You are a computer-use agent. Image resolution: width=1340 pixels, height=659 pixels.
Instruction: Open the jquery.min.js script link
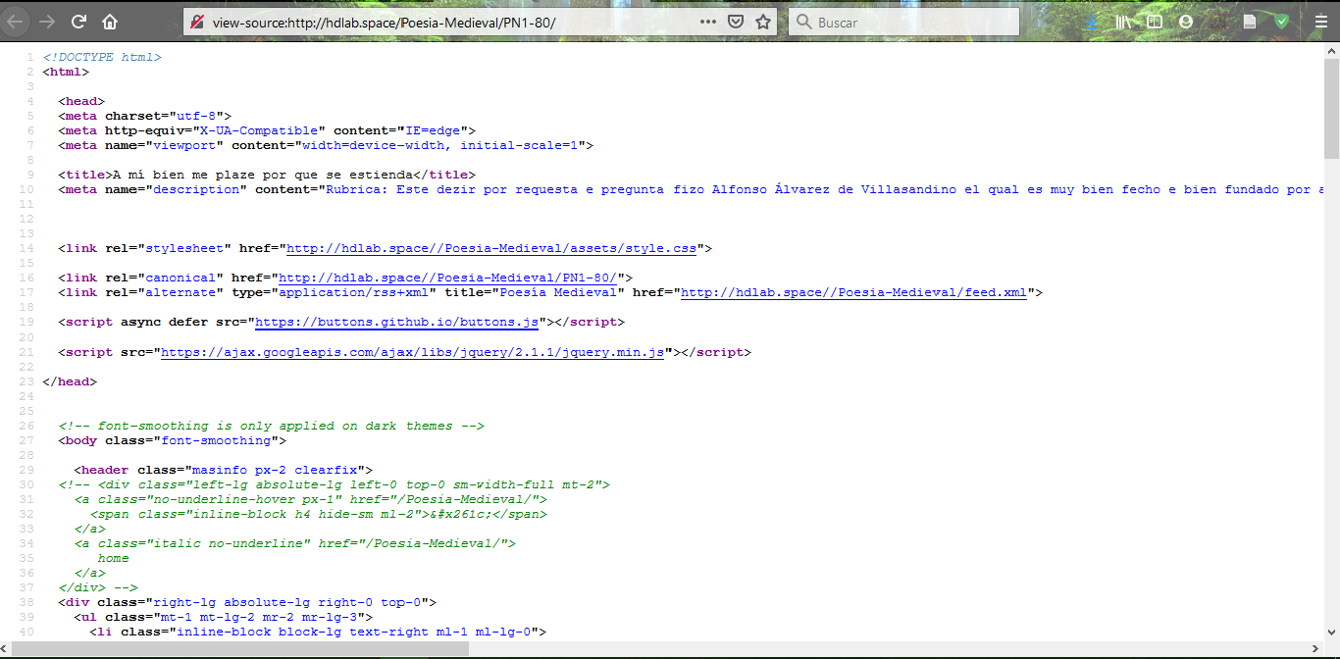pos(411,352)
